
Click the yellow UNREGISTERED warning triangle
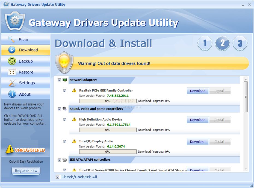[10, 149]
